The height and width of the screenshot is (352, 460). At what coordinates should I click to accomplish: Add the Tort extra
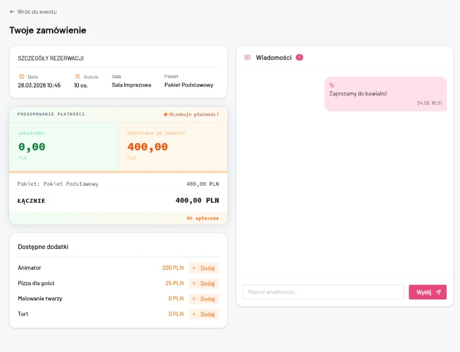coord(204,314)
